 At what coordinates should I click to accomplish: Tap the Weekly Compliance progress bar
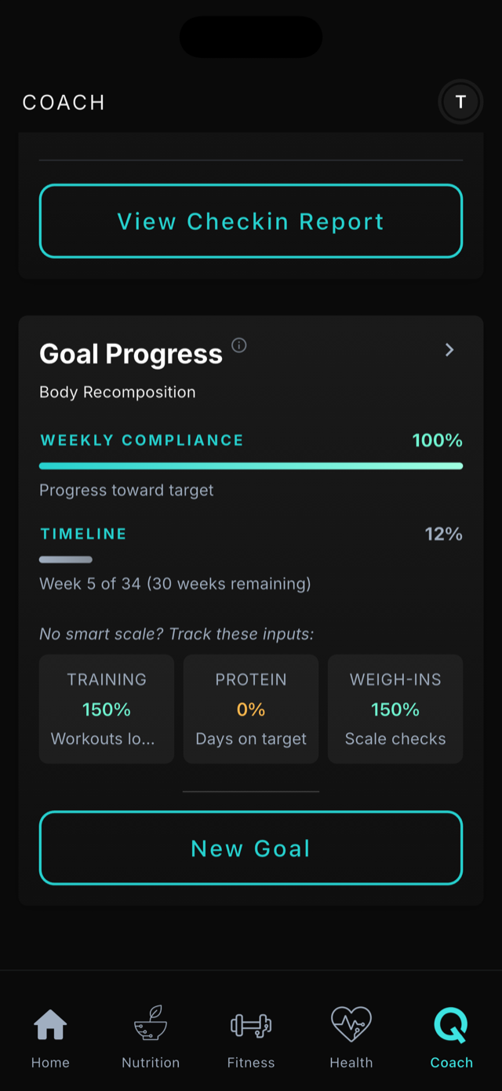pos(251,465)
